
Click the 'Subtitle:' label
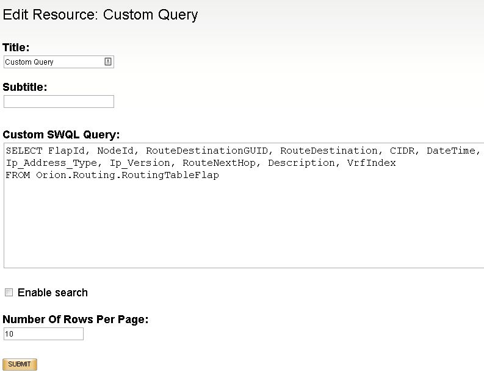click(x=24, y=87)
